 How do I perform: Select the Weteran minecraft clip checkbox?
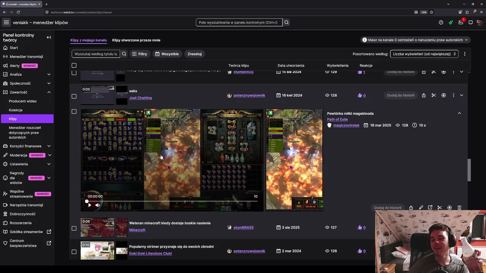tap(74, 228)
